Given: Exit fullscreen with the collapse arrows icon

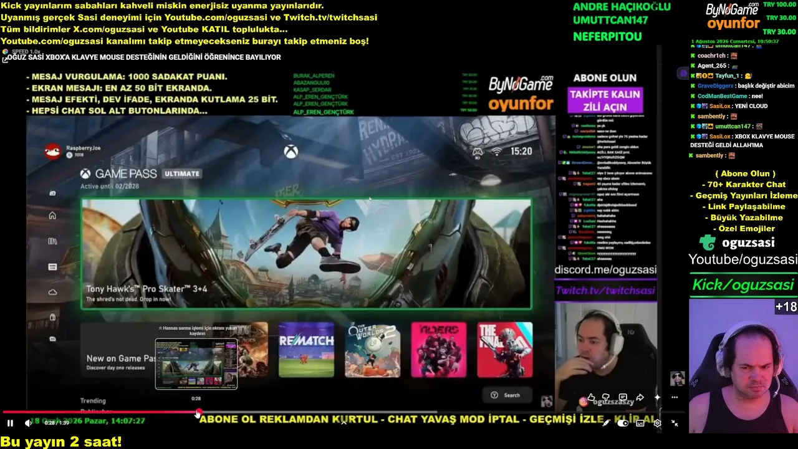Looking at the screenshot, I should tap(675, 423).
